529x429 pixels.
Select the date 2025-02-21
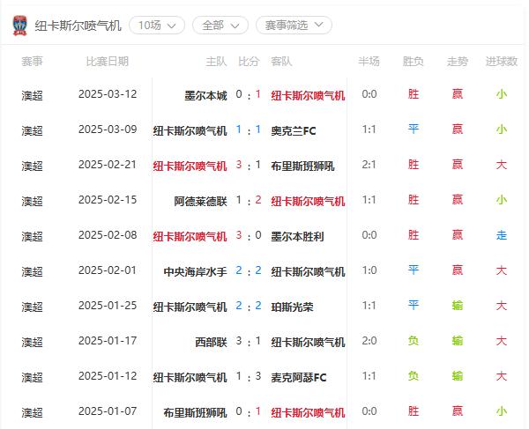coord(108,165)
